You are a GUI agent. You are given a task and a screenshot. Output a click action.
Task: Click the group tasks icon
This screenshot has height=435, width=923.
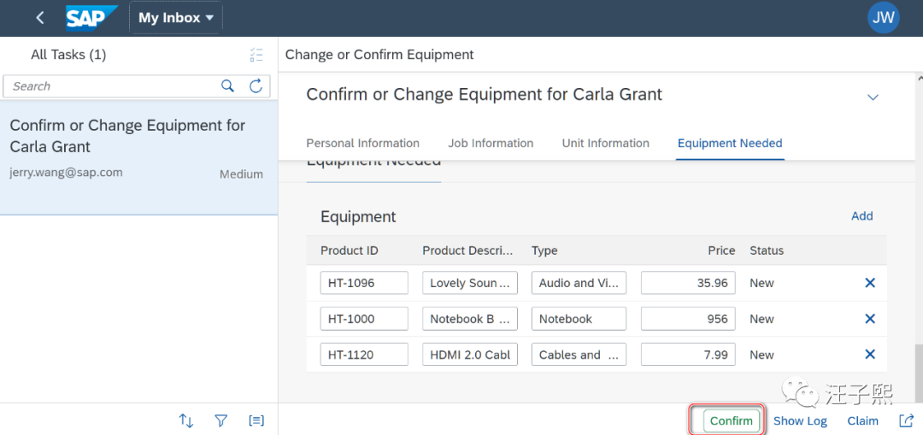[x=256, y=420]
